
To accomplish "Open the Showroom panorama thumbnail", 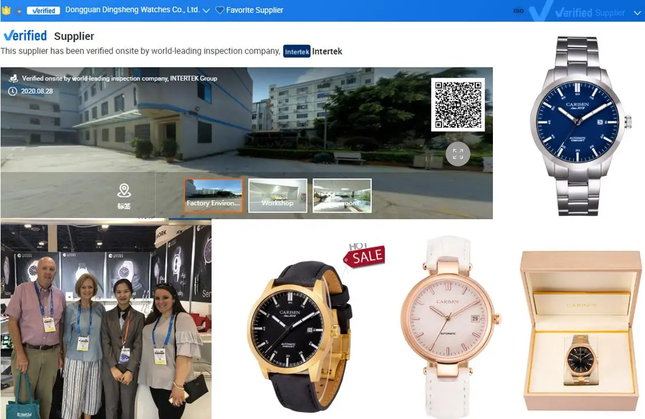I will [x=342, y=196].
